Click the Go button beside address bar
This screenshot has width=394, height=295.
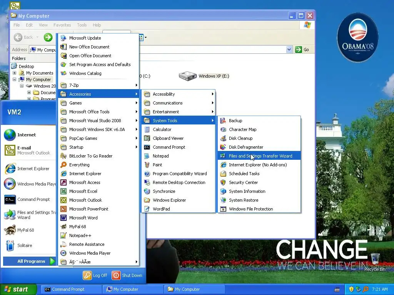click(x=302, y=50)
